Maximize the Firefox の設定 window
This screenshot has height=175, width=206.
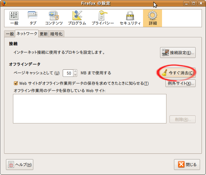tap(194, 3)
